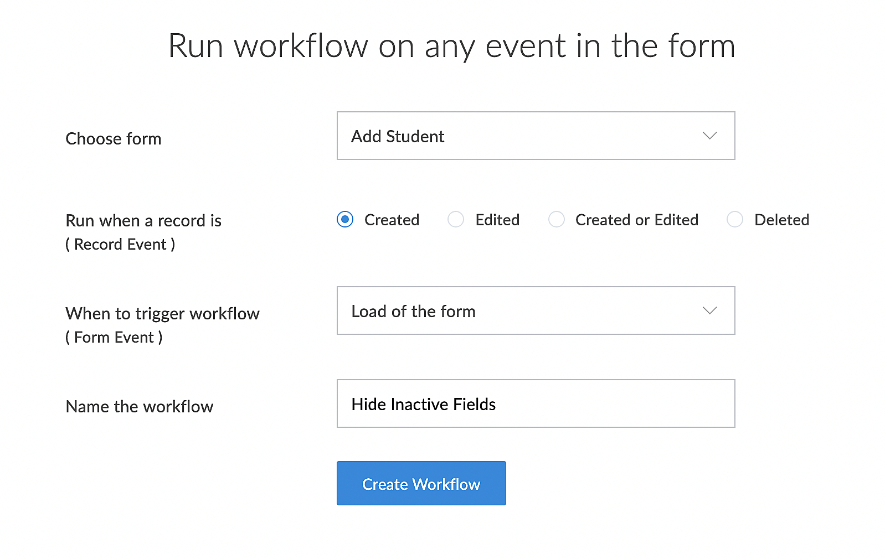Expand the 'Load of the form' dropdown
This screenshot has width=885, height=559.
click(x=535, y=311)
